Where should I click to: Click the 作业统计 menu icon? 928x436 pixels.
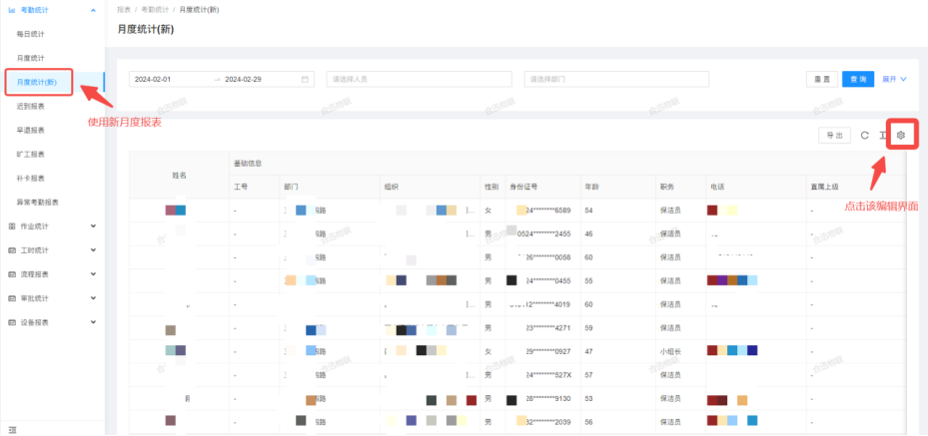click(12, 226)
